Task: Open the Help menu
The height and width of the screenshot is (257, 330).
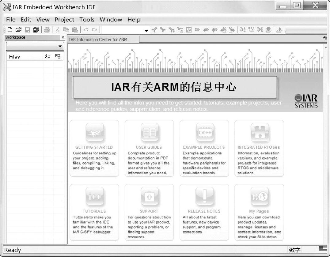Action: point(134,20)
